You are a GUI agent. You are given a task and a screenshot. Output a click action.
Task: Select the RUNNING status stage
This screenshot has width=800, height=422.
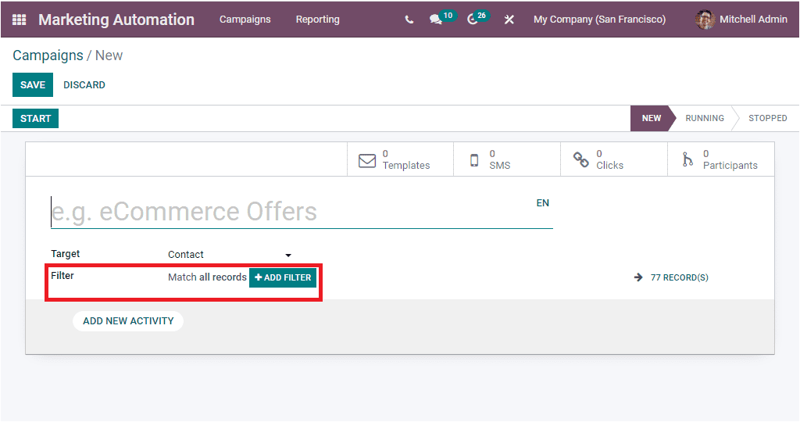pyautogui.click(x=705, y=118)
